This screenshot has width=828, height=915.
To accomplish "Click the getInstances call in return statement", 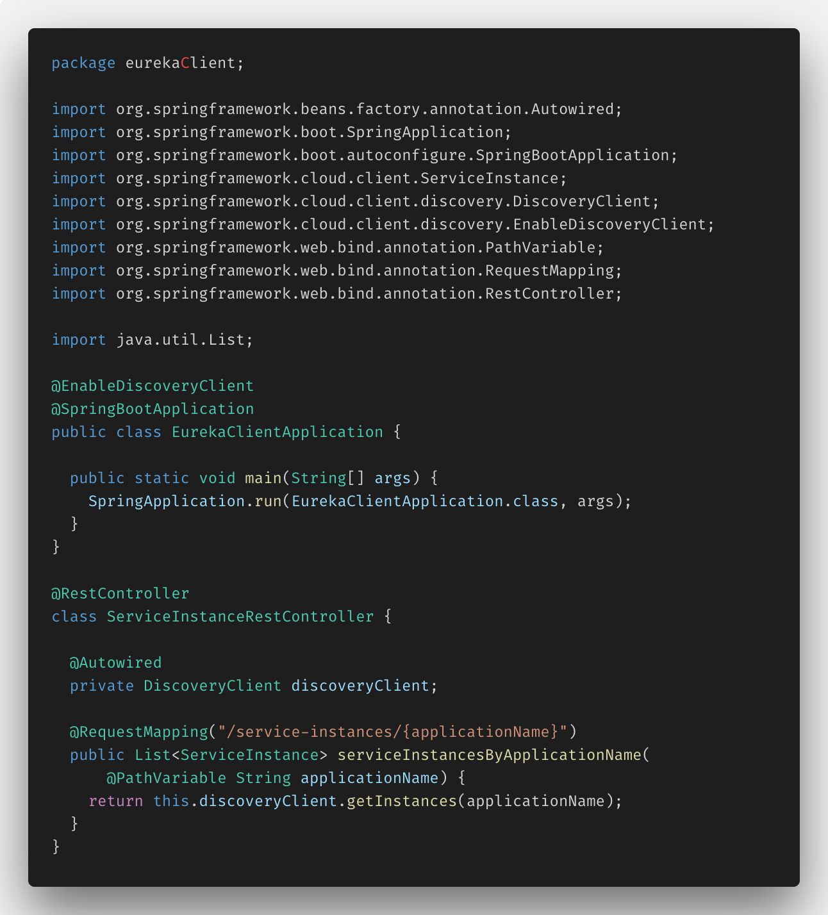I will click(401, 801).
